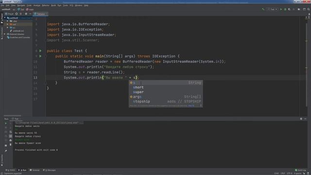This screenshot has width=311, height=175.
Task: Select the Test tab in Run panel
Action: [16, 119]
